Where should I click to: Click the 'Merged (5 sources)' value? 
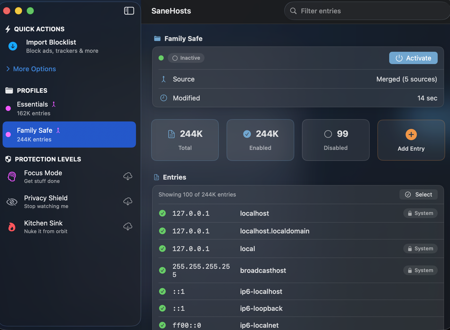click(407, 79)
